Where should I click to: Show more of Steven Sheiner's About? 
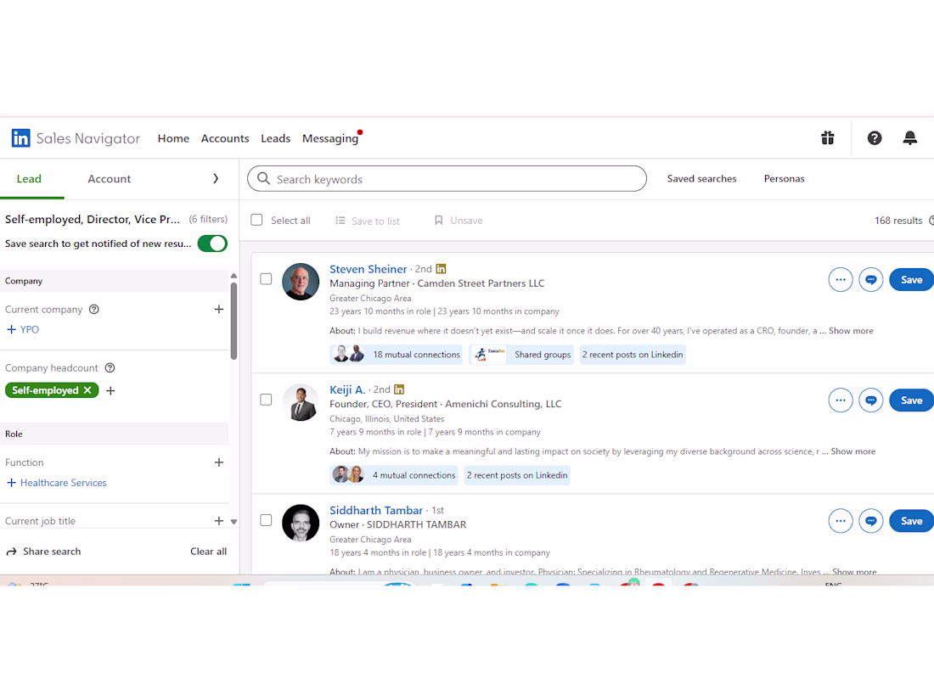(x=851, y=331)
